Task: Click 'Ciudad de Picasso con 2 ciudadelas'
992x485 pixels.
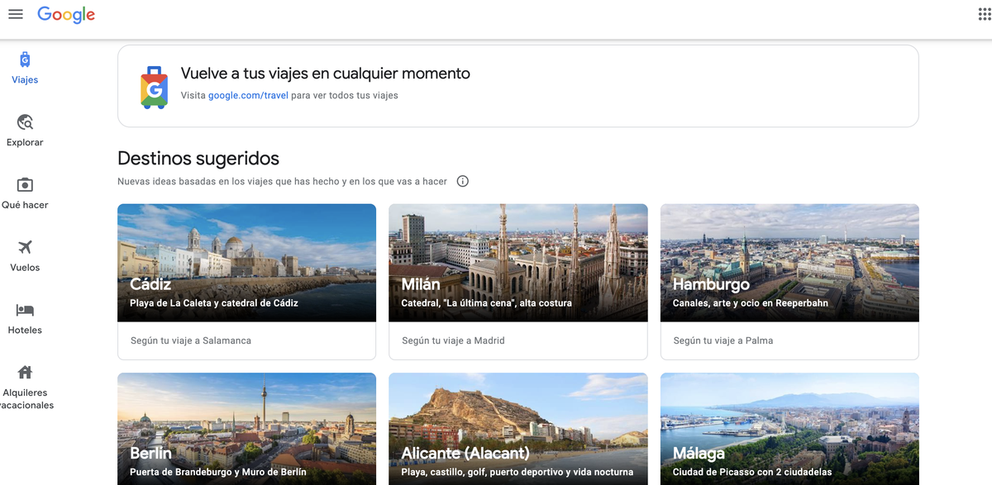Action: (x=752, y=473)
